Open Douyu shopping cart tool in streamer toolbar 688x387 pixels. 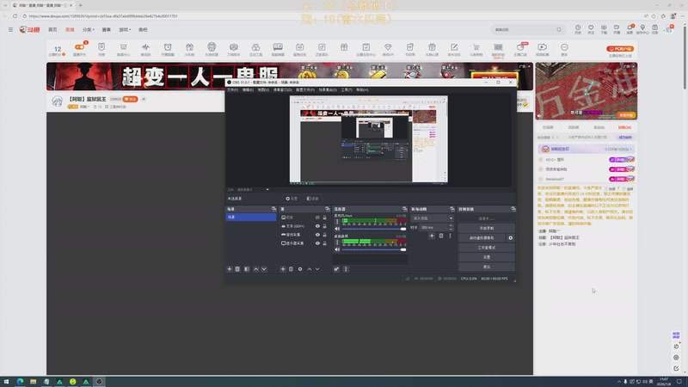[x=476, y=49]
